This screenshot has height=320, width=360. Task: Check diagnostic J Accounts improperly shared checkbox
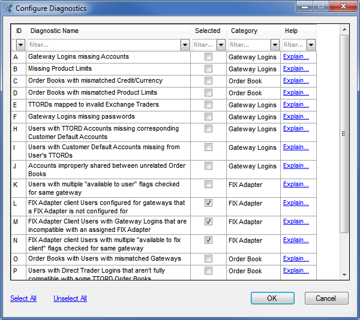208,166
